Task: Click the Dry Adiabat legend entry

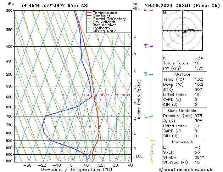Action: [104, 22]
